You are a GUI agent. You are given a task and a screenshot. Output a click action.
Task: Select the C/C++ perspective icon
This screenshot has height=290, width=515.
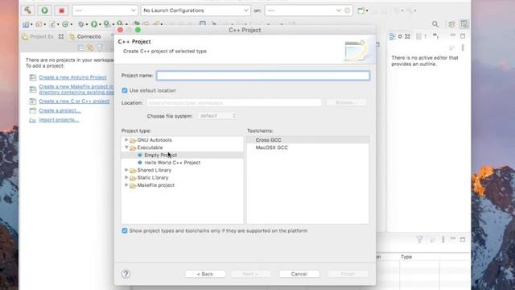click(x=464, y=24)
